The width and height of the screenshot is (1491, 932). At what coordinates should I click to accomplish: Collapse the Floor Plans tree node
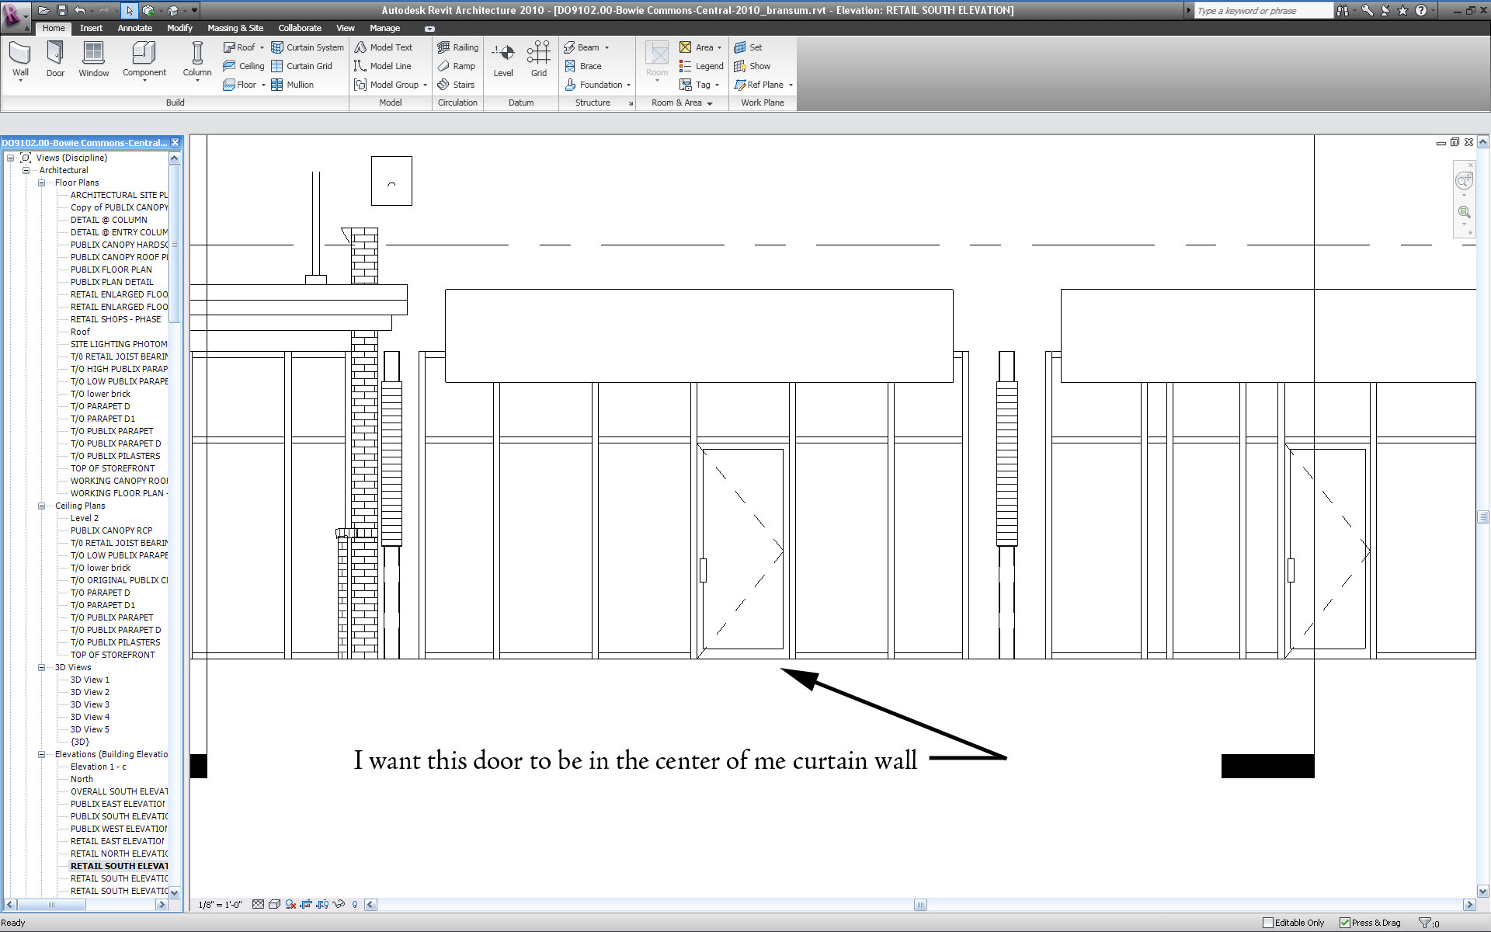(x=42, y=183)
